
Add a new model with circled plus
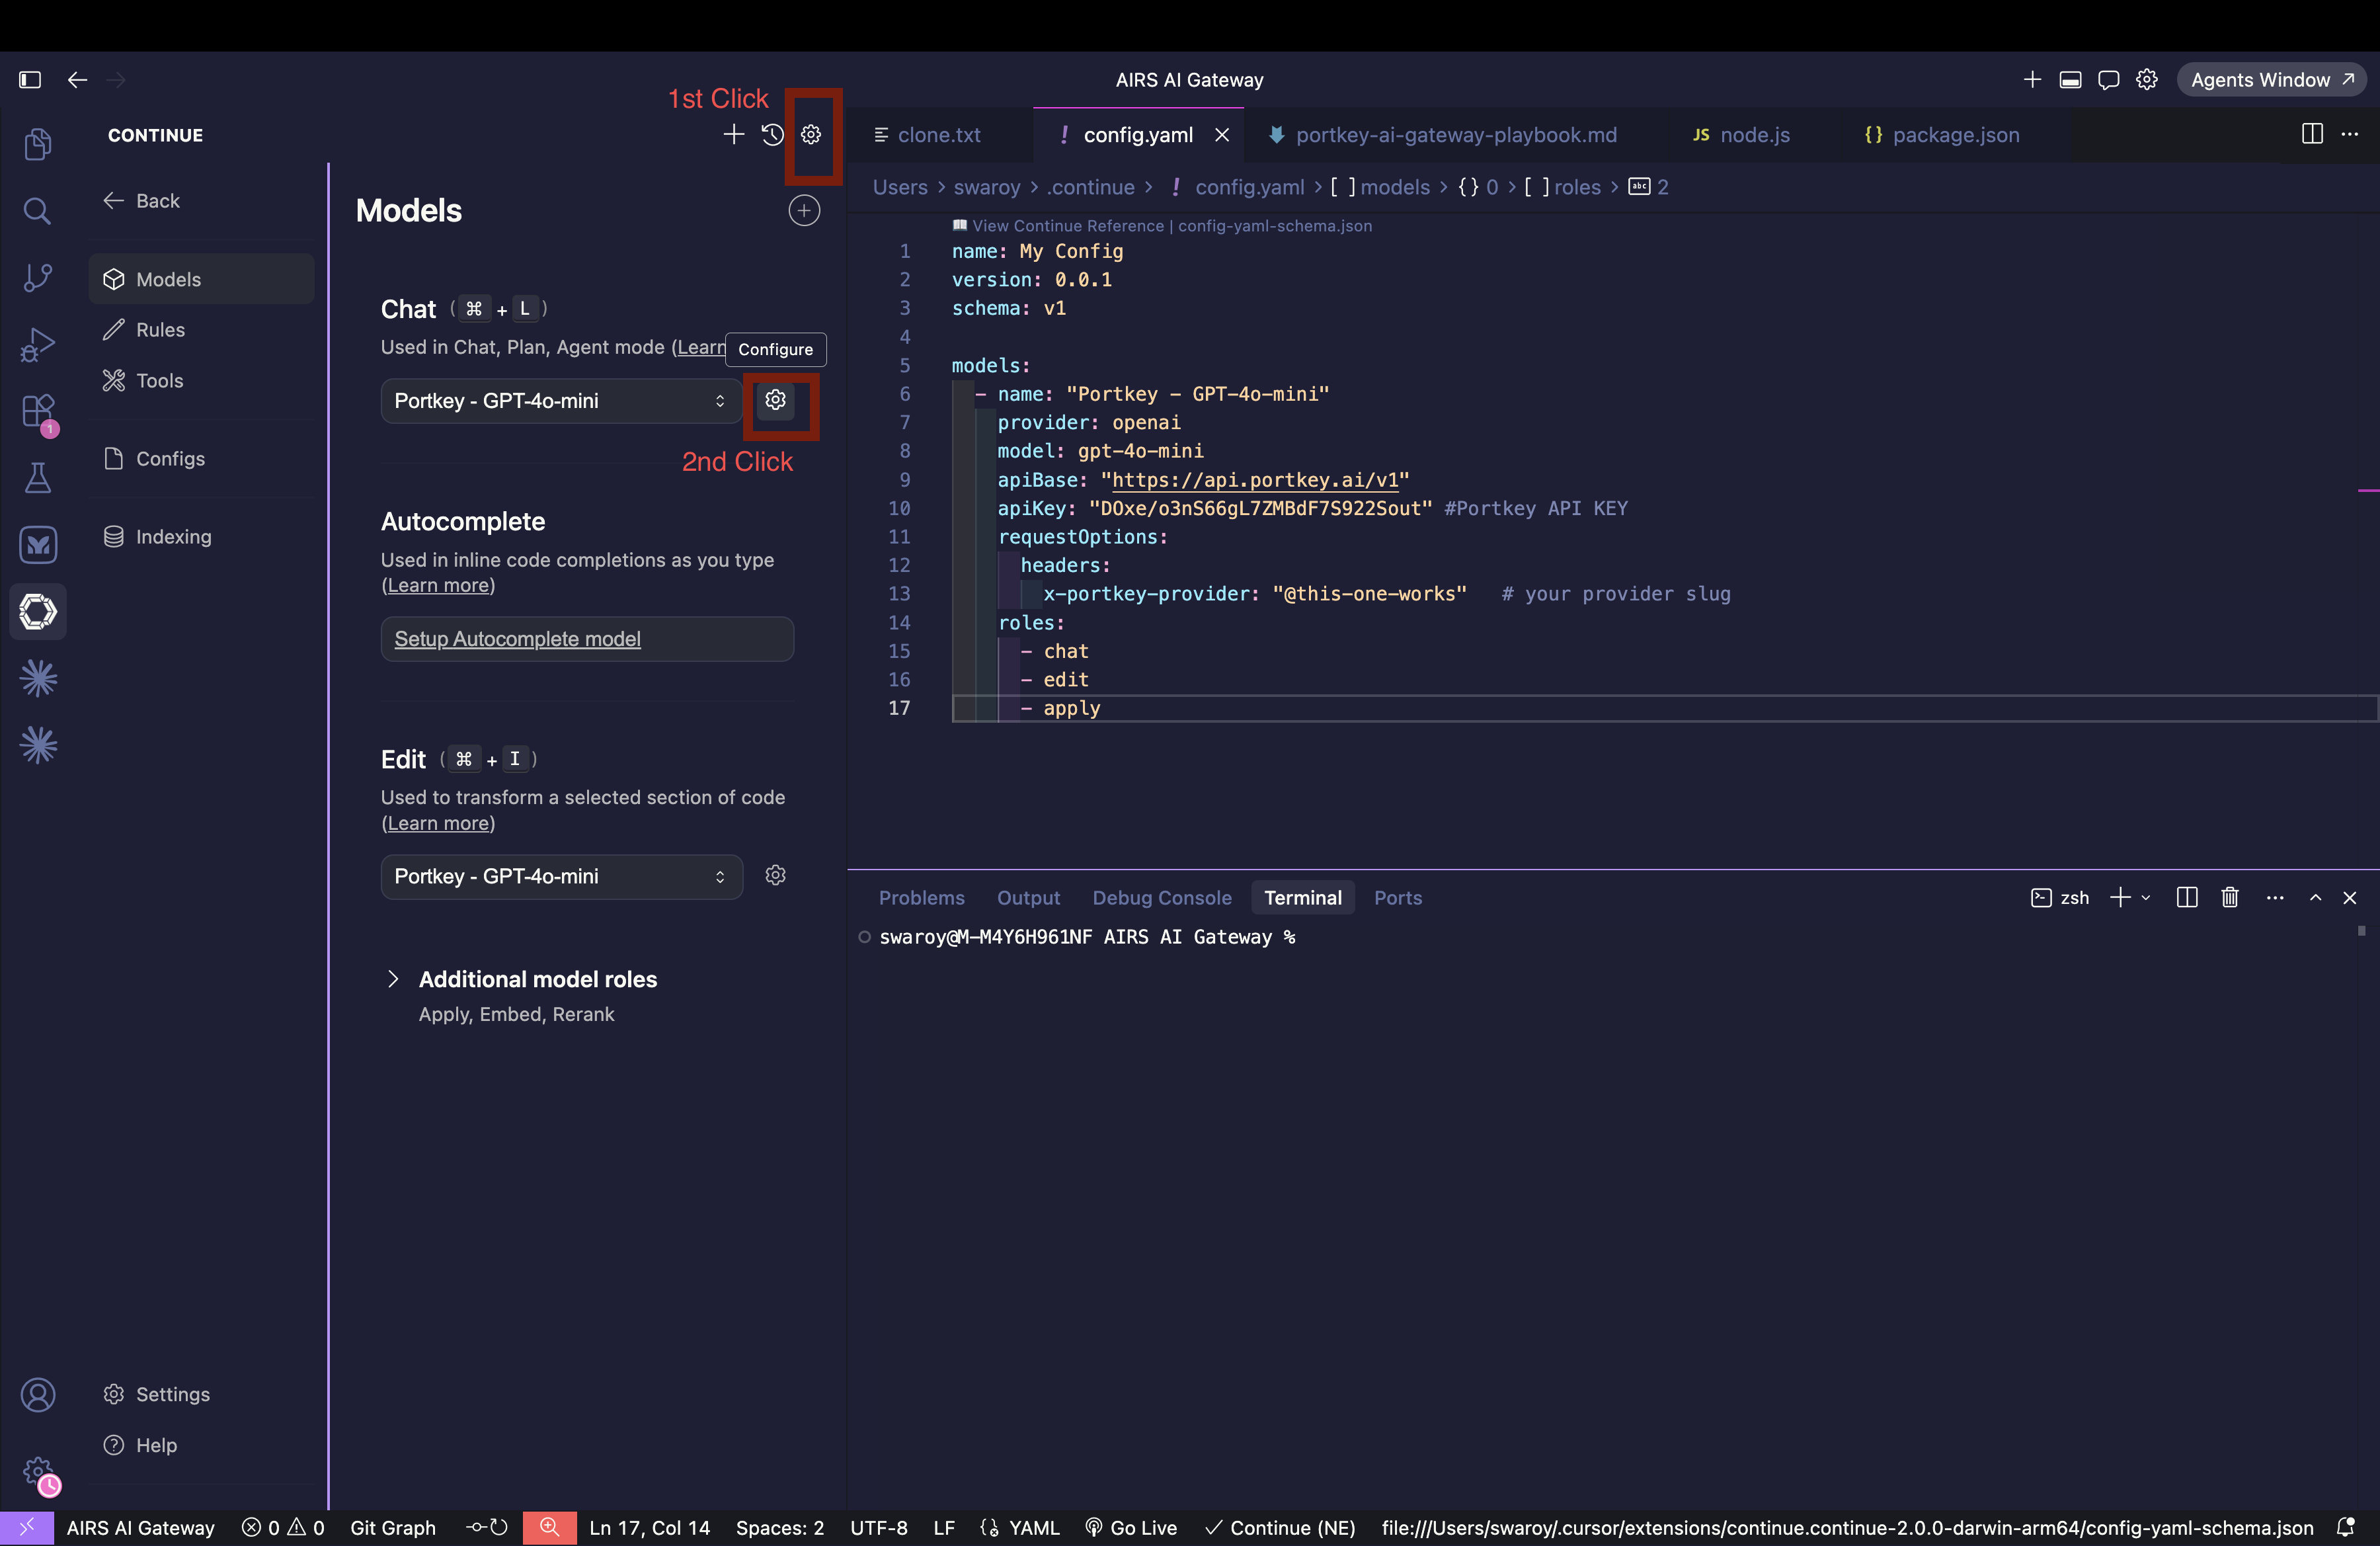pos(804,210)
